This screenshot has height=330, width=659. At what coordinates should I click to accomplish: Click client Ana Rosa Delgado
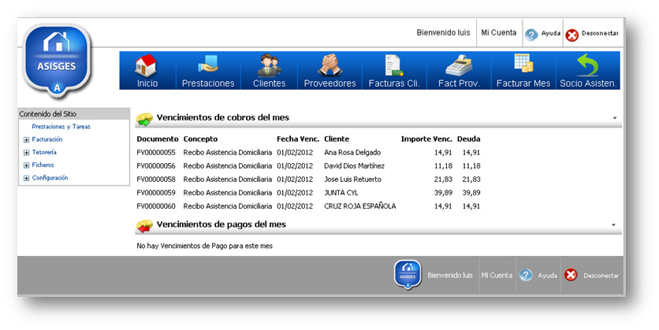tap(352, 153)
